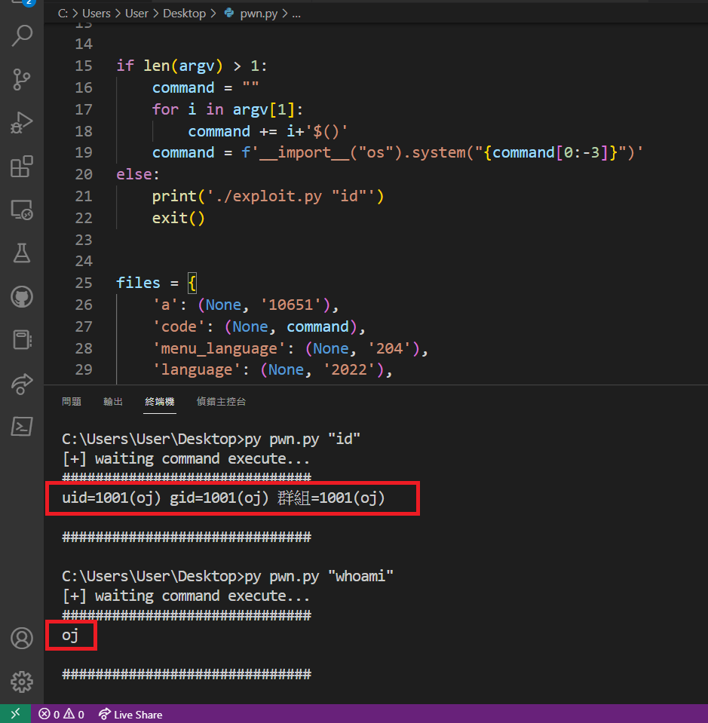The width and height of the screenshot is (708, 723).
Task: Click the Desktop breadcrumb segment
Action: [x=184, y=14]
